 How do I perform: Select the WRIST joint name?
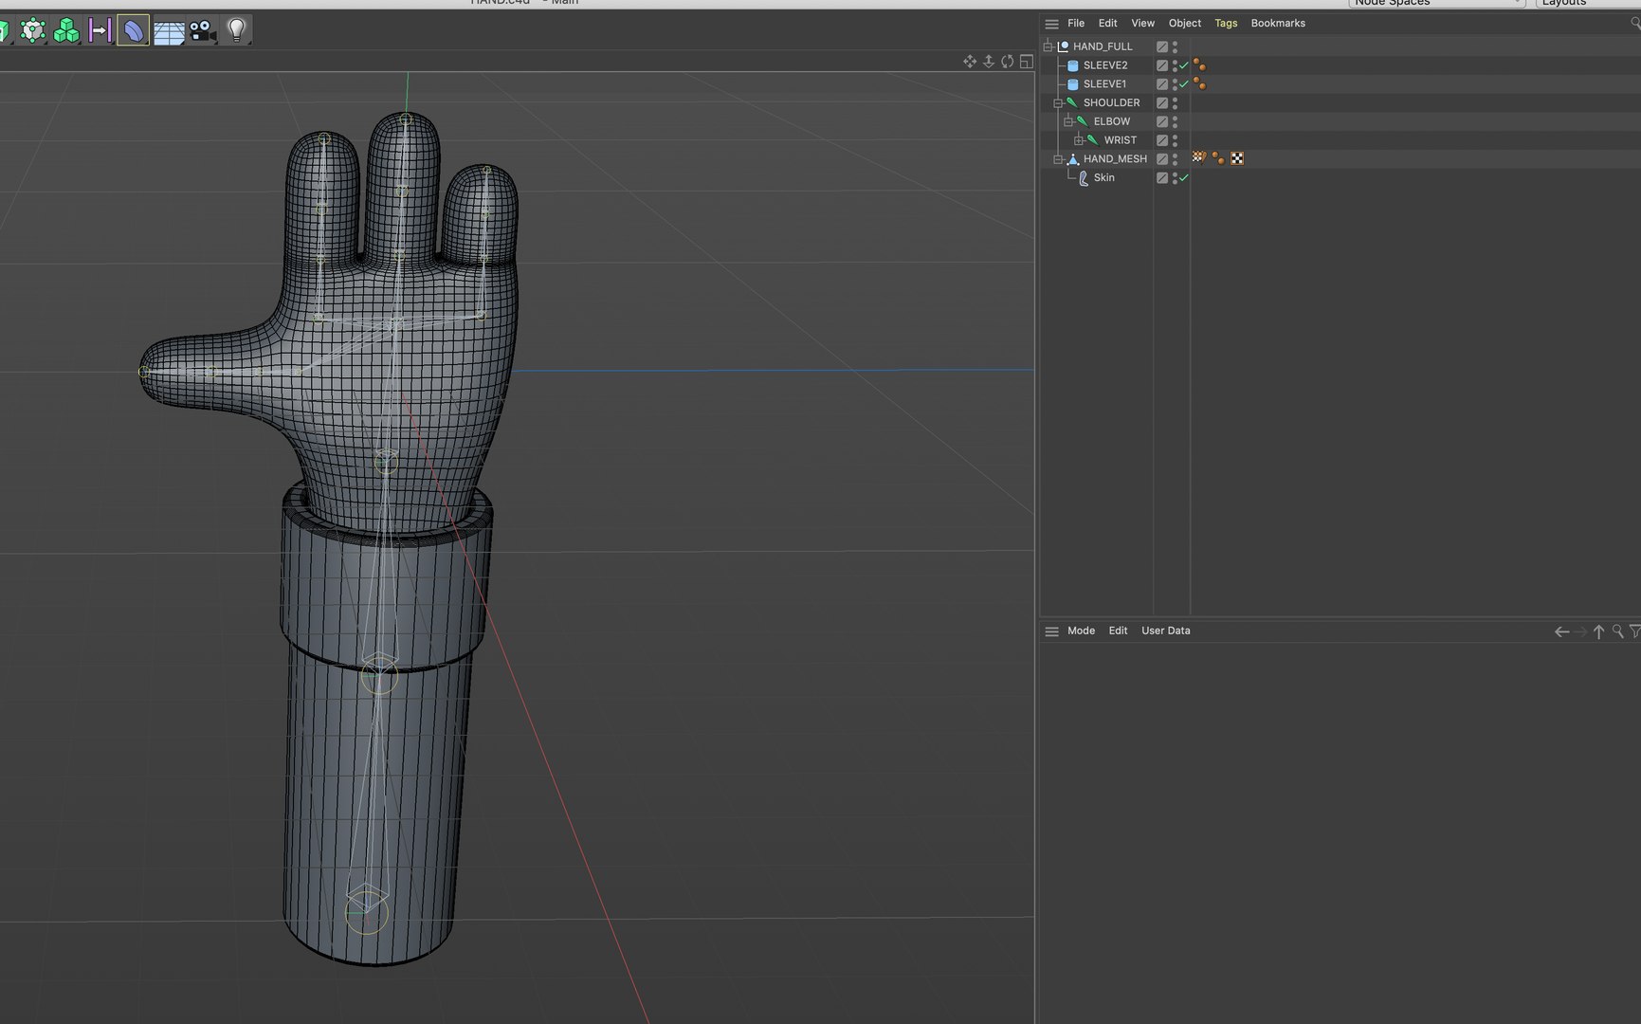click(1120, 140)
